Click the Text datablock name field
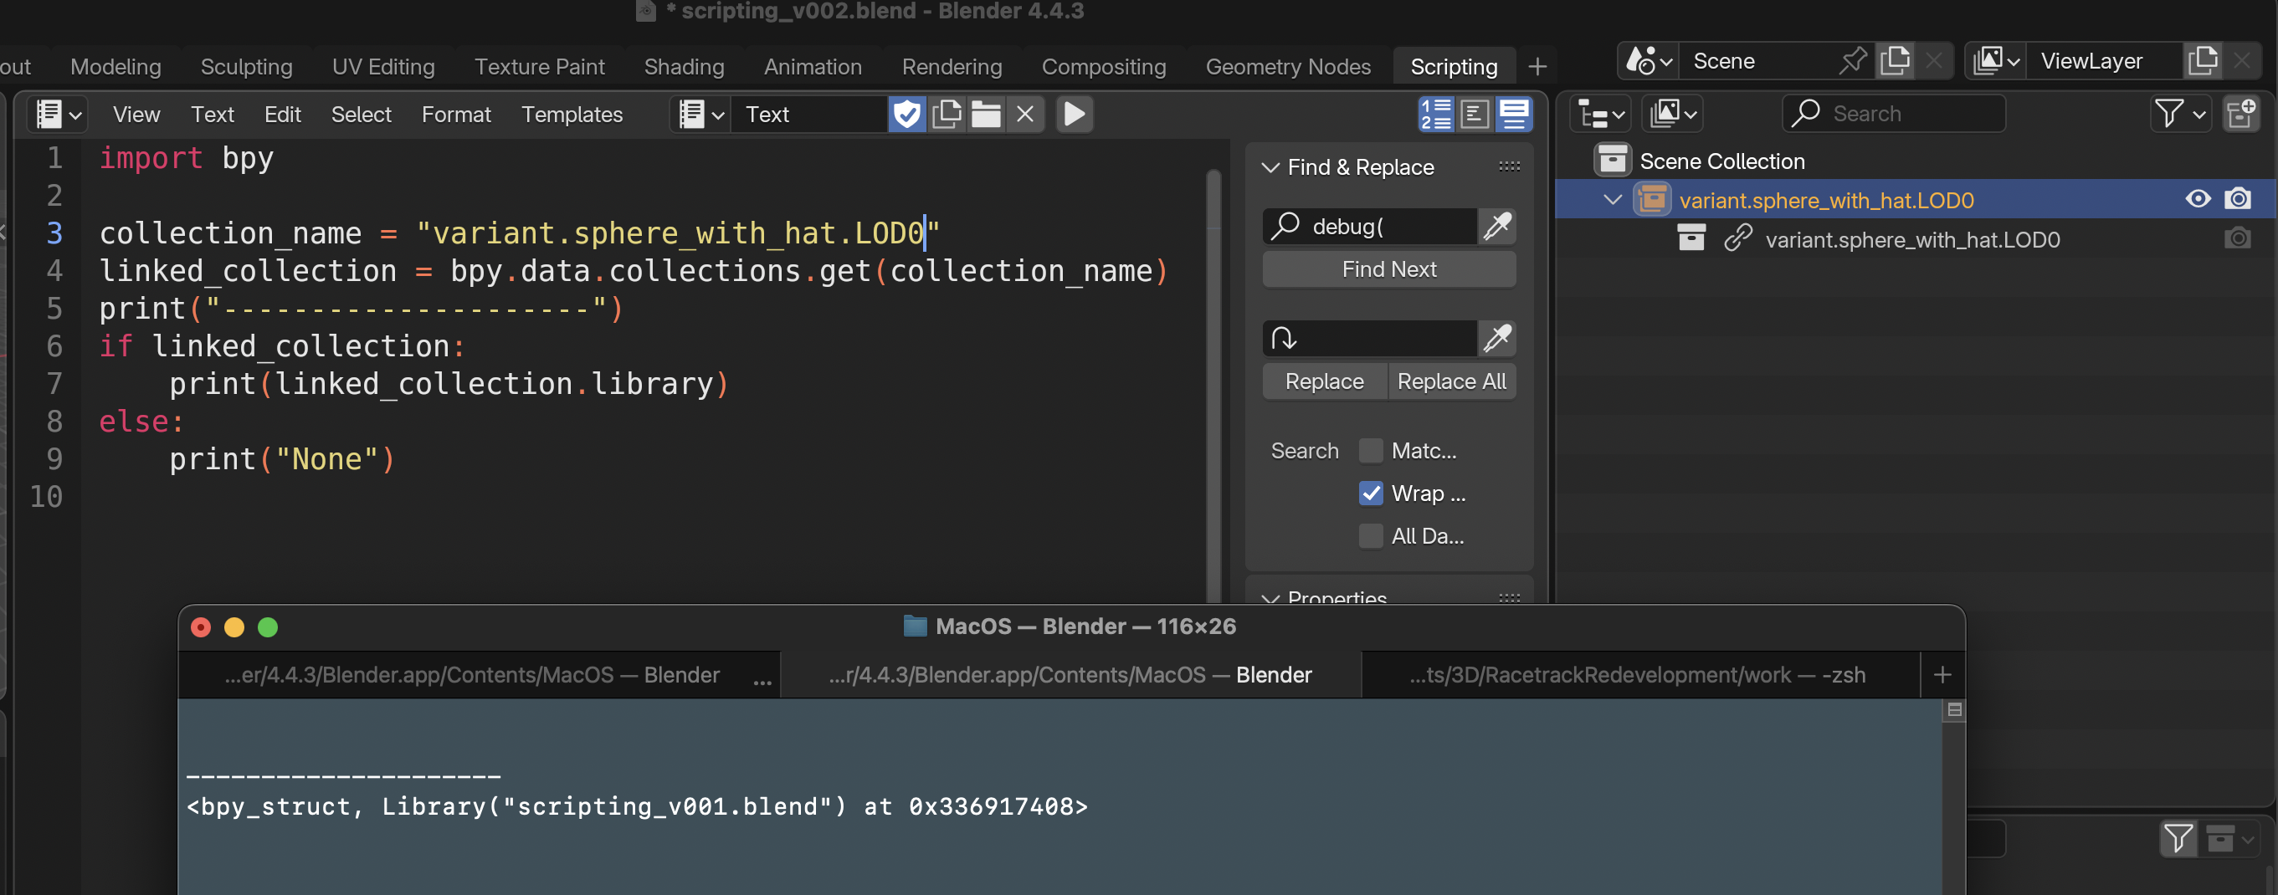 tap(808, 114)
